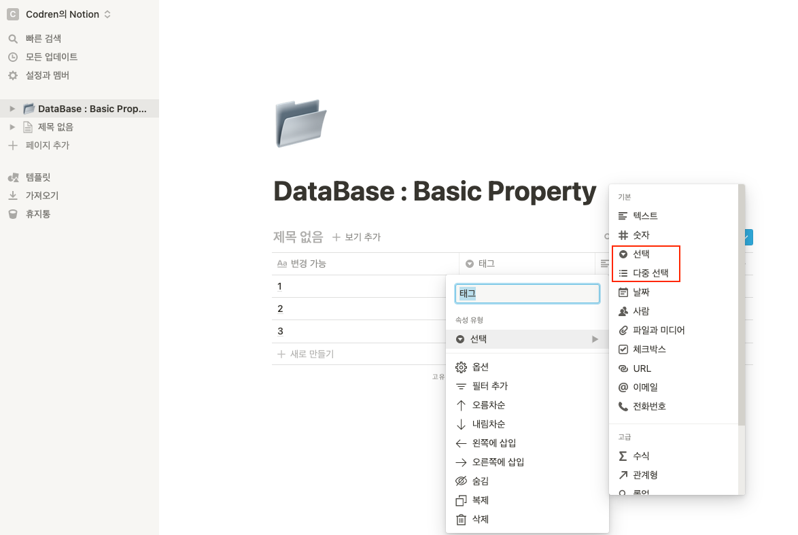Select 왼쪽에 삽입 from the column menu
Image resolution: width=798 pixels, height=535 pixels.
[527, 443]
